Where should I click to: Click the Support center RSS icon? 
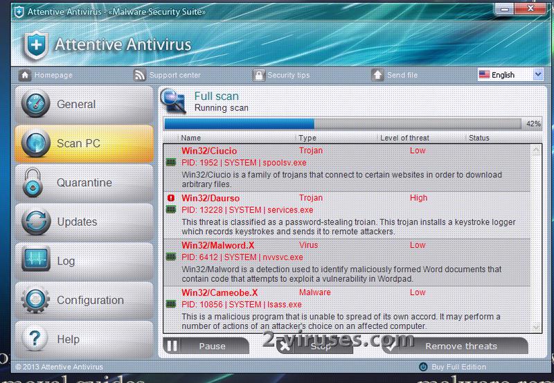click(x=140, y=75)
